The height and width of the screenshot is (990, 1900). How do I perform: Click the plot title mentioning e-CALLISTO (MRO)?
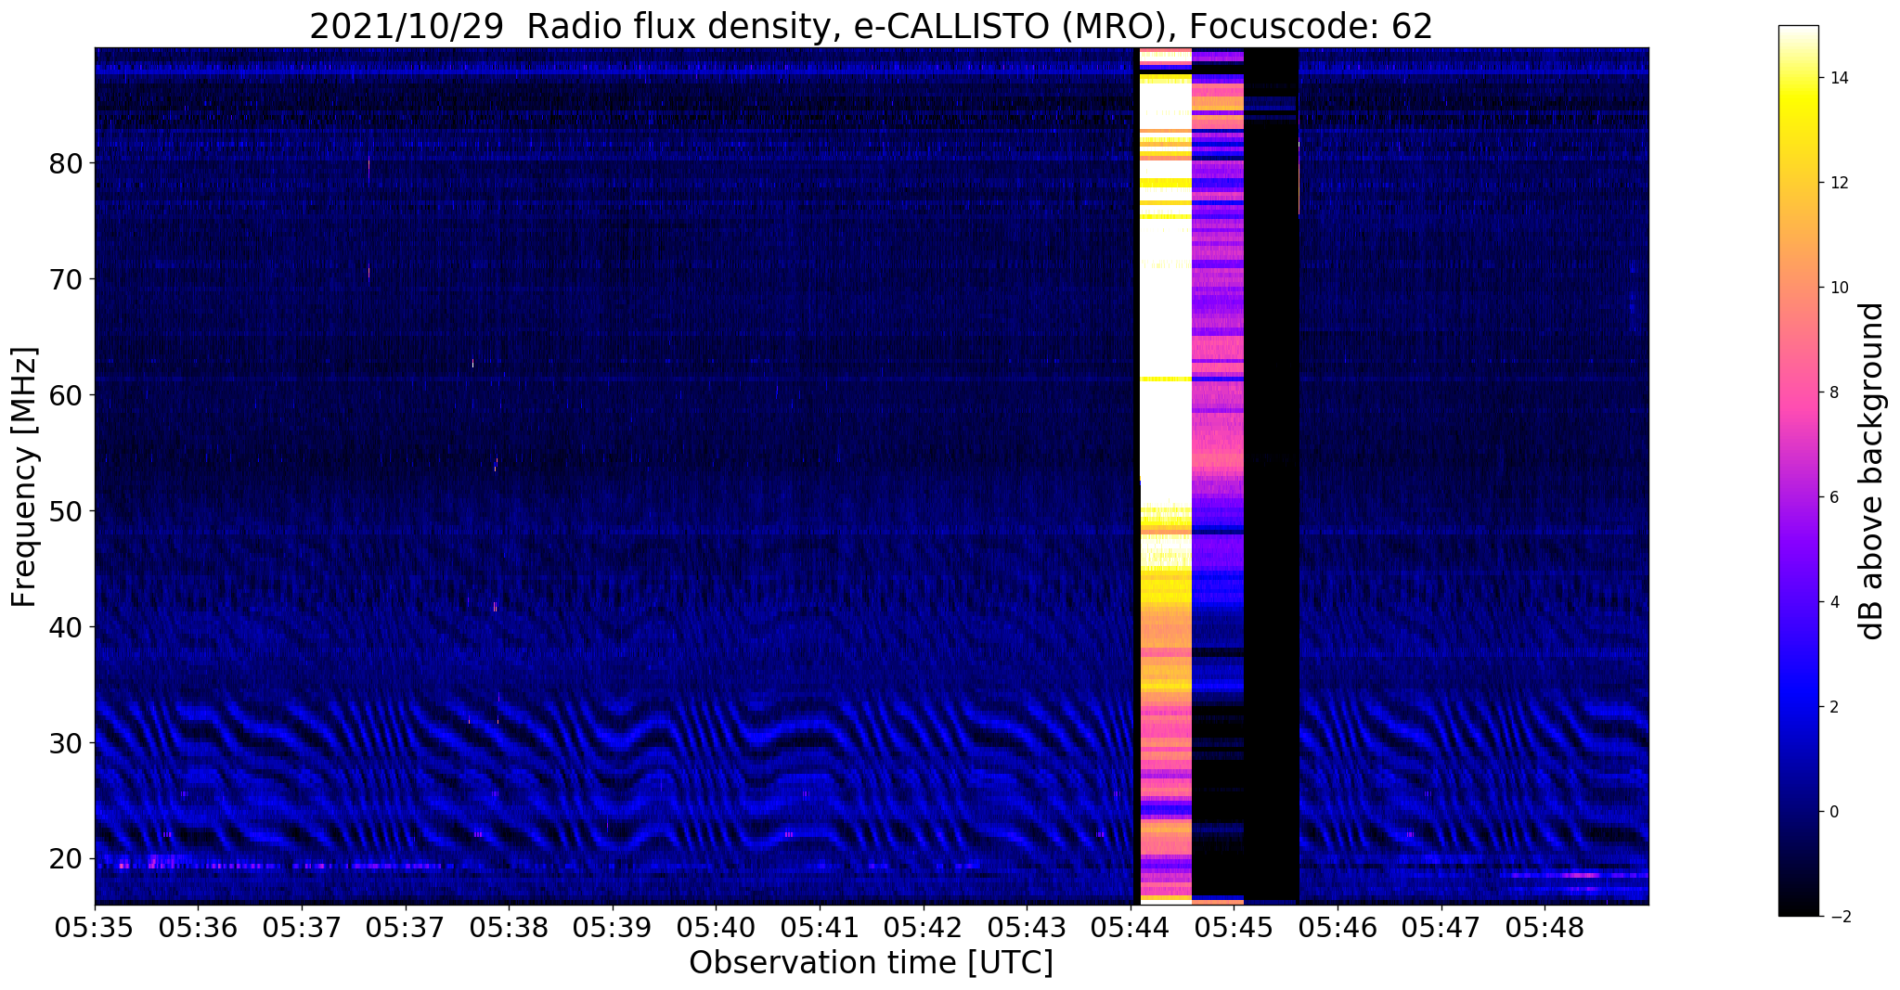[871, 26]
